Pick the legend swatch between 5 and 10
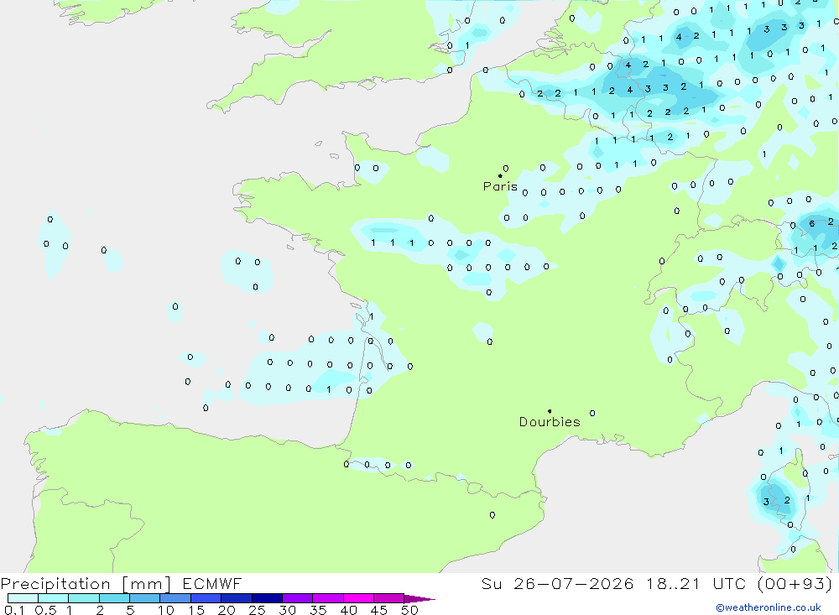The width and height of the screenshot is (839, 615). 144,598
